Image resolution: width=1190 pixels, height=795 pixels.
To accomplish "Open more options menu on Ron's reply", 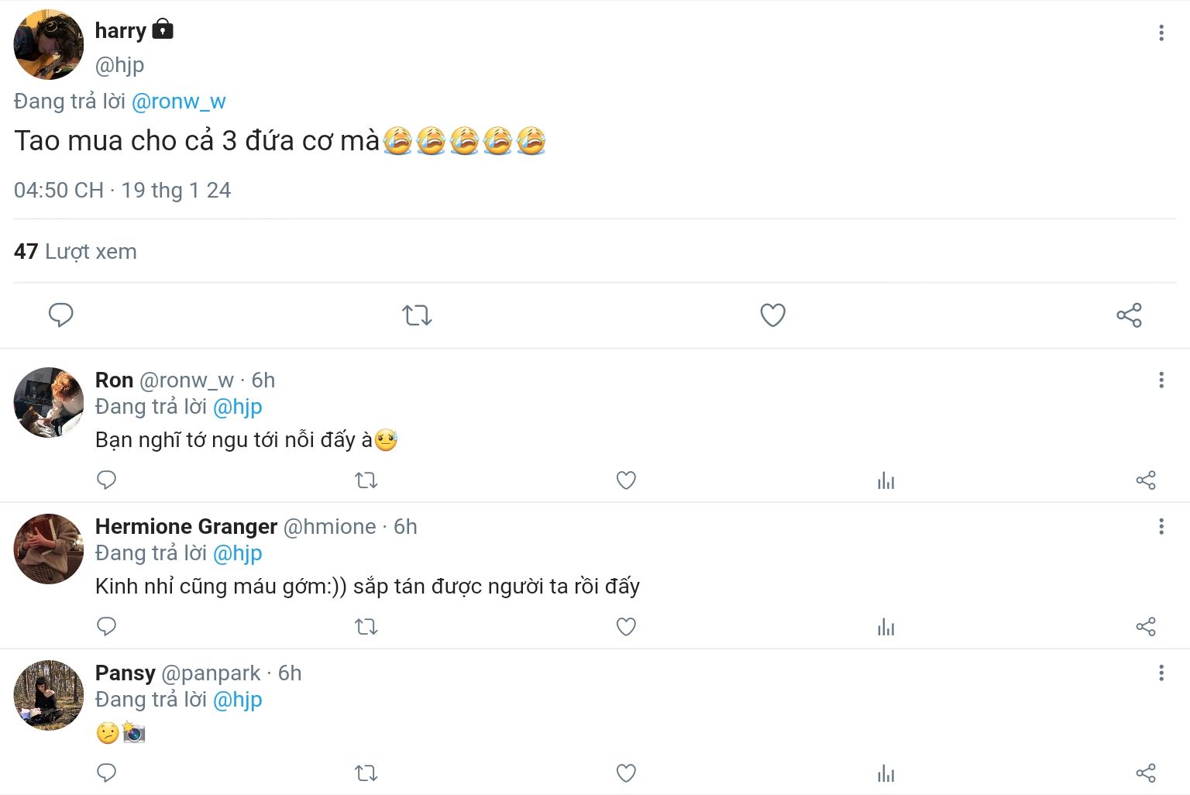I will click(x=1161, y=380).
